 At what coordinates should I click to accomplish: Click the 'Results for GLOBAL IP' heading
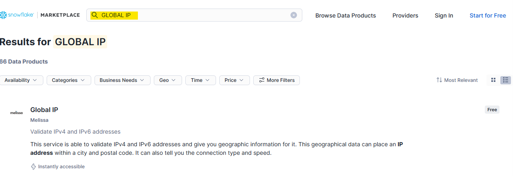pyautogui.click(x=53, y=42)
